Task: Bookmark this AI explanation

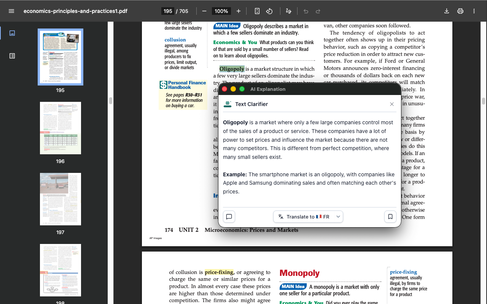Action: tap(390, 217)
